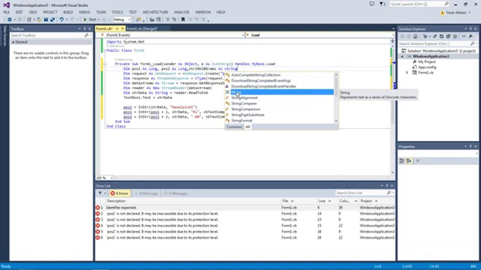Open the ARCHITECTURE menu
The height and width of the screenshot is (270, 481).
point(155,12)
